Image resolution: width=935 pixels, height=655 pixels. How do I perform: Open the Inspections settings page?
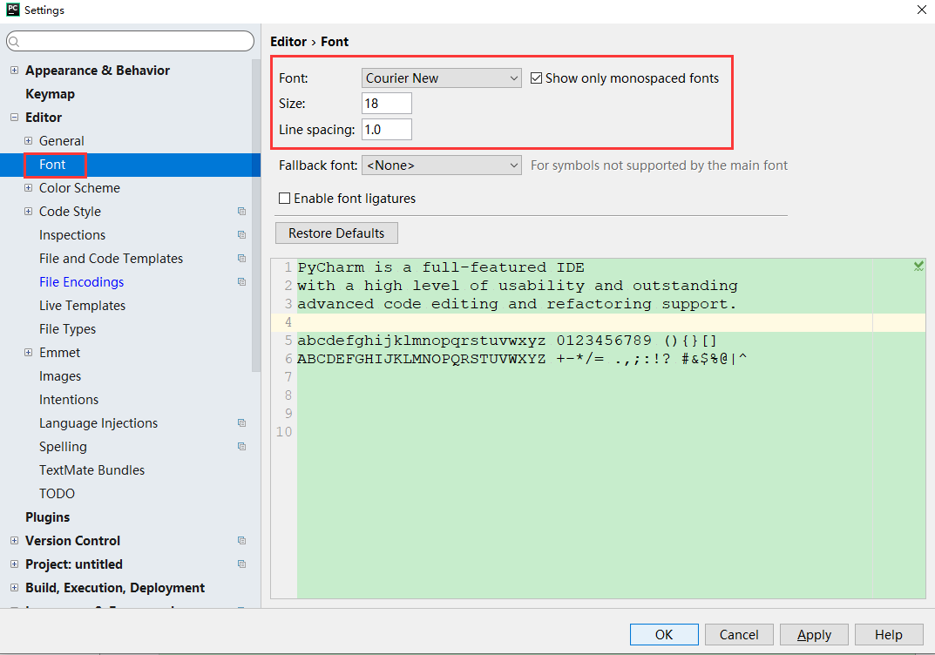point(72,235)
